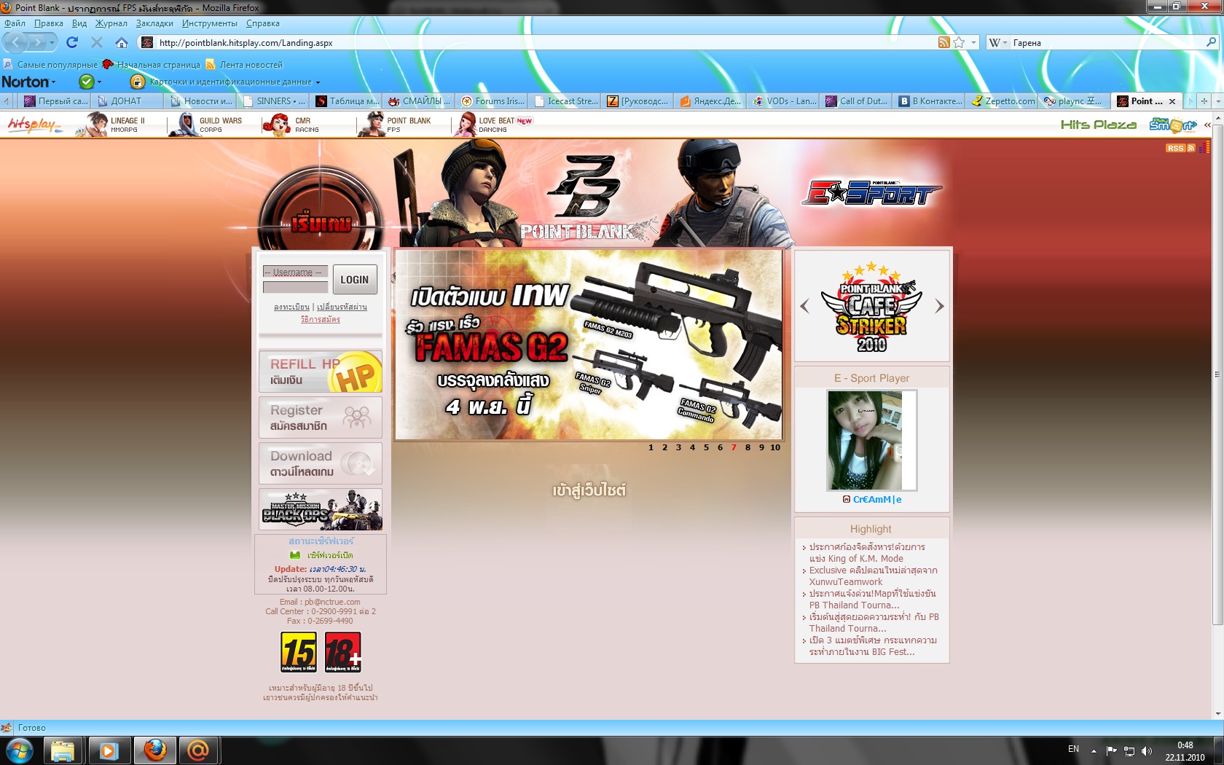Viewport: 1224px width, 765px height.
Task: Go to Firefox home page icon
Action: (x=122, y=42)
